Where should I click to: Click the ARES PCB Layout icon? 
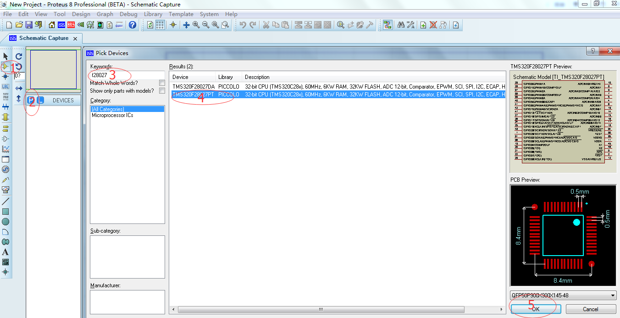pyautogui.click(x=71, y=25)
